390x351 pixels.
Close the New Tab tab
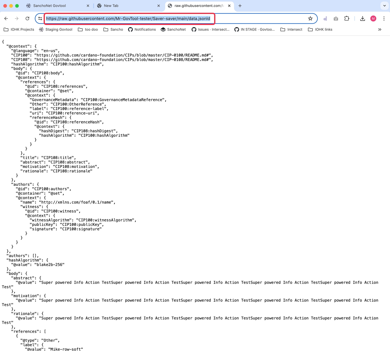[159, 6]
